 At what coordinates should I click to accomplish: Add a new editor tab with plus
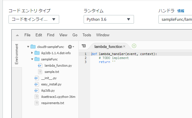[134, 46]
